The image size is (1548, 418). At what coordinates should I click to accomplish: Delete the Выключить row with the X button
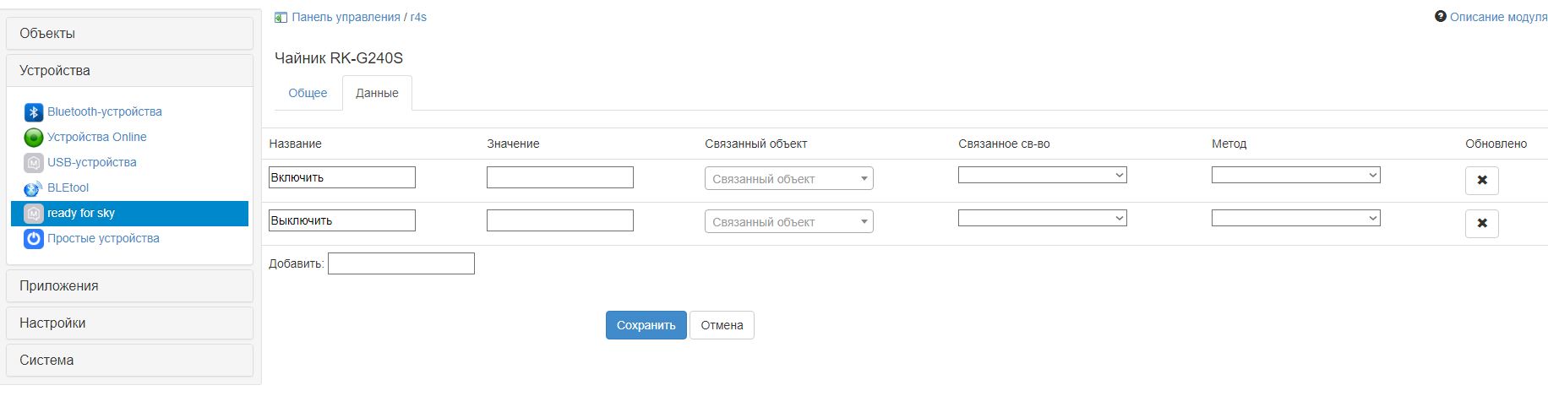point(1481,224)
